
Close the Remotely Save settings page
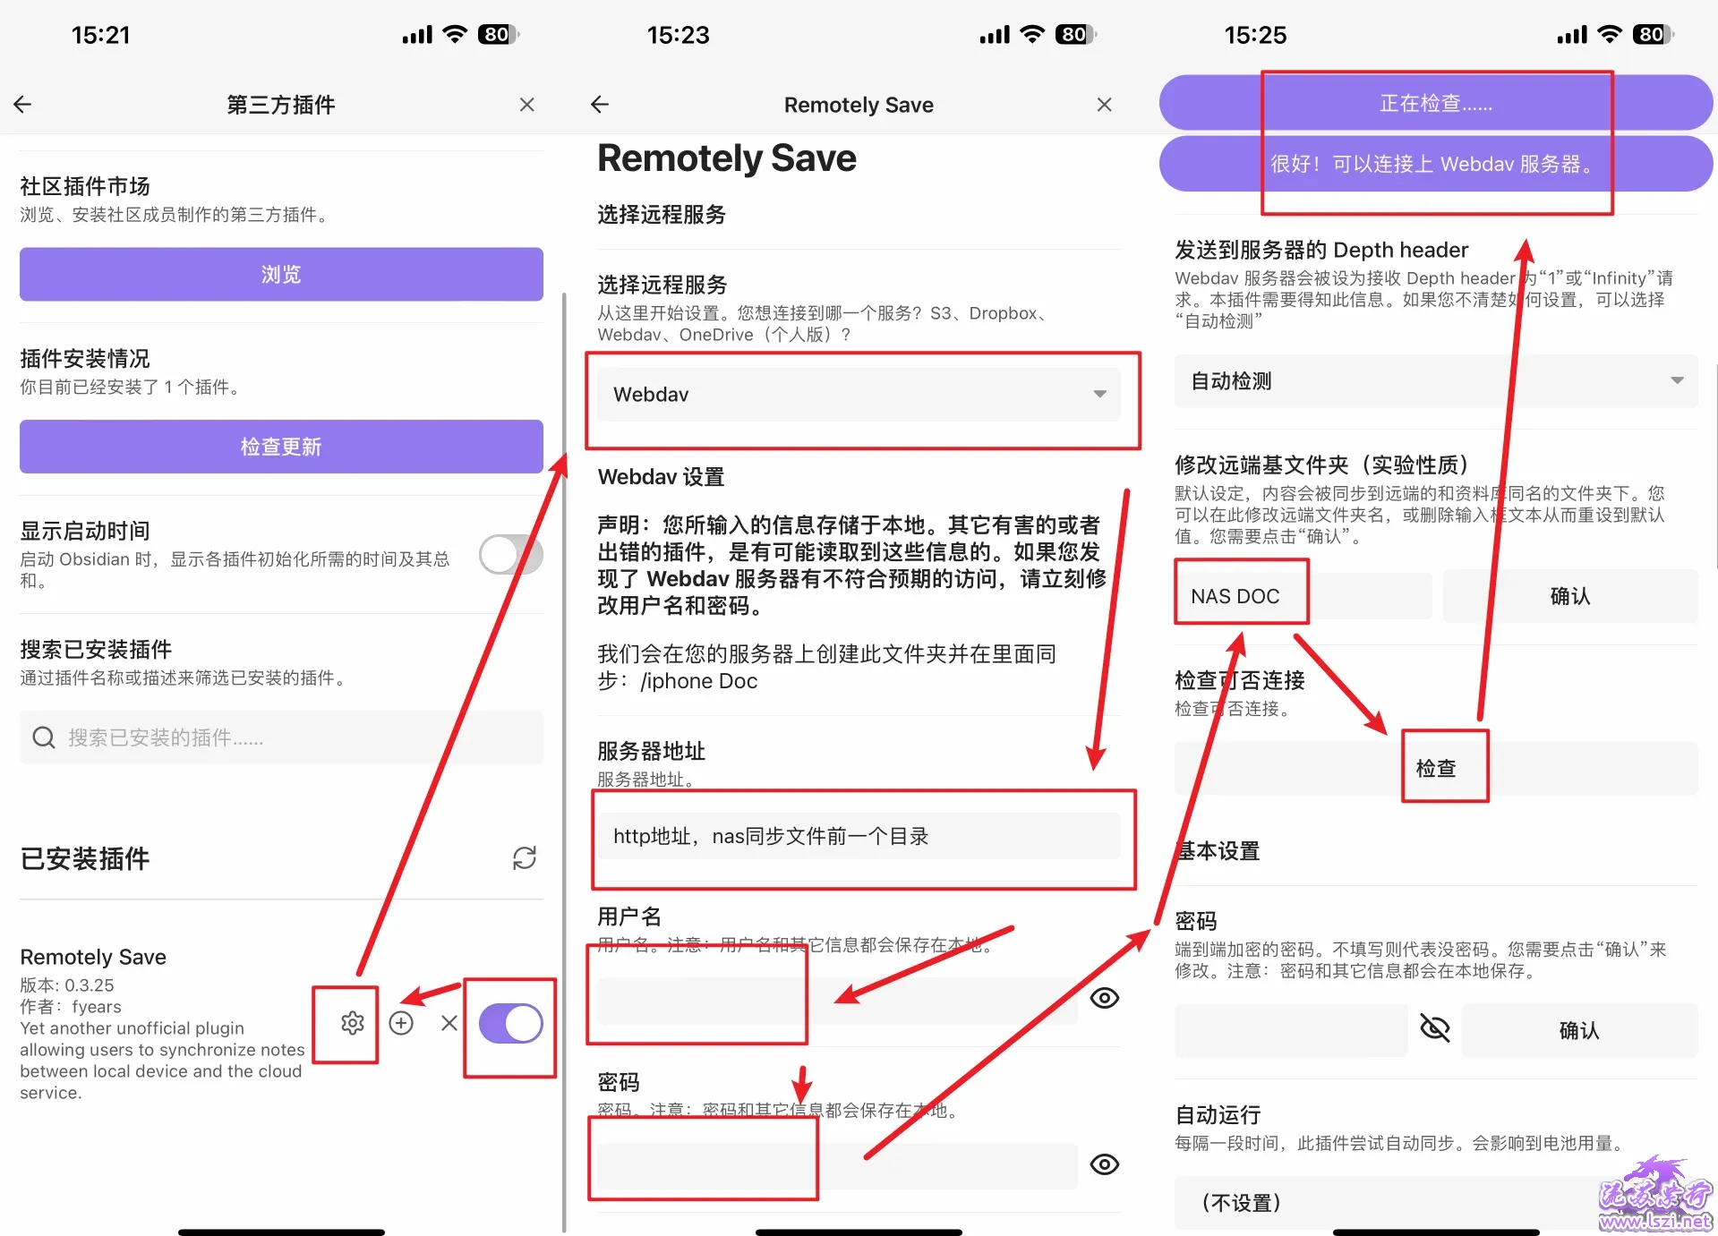1104,105
